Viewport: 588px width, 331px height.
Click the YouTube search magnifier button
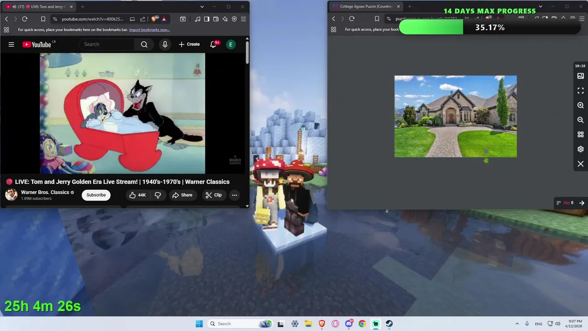coord(144,45)
